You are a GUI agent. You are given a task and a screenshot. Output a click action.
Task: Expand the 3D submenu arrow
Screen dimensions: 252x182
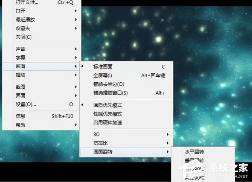pos(168,134)
